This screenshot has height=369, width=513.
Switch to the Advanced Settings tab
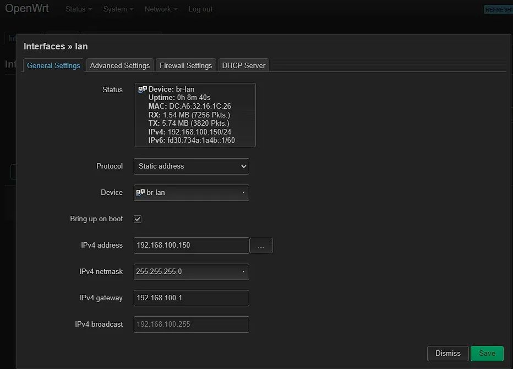pos(119,65)
